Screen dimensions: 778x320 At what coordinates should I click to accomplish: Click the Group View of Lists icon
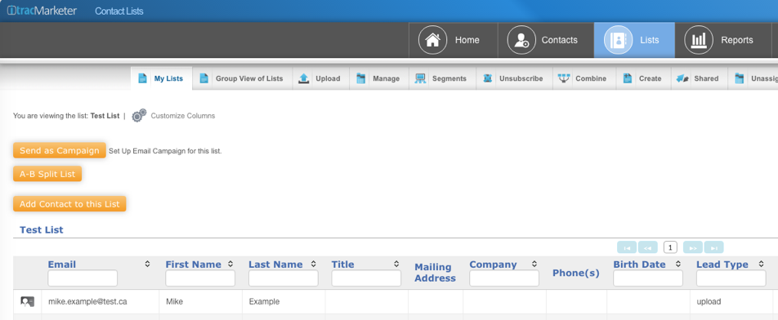click(x=203, y=78)
